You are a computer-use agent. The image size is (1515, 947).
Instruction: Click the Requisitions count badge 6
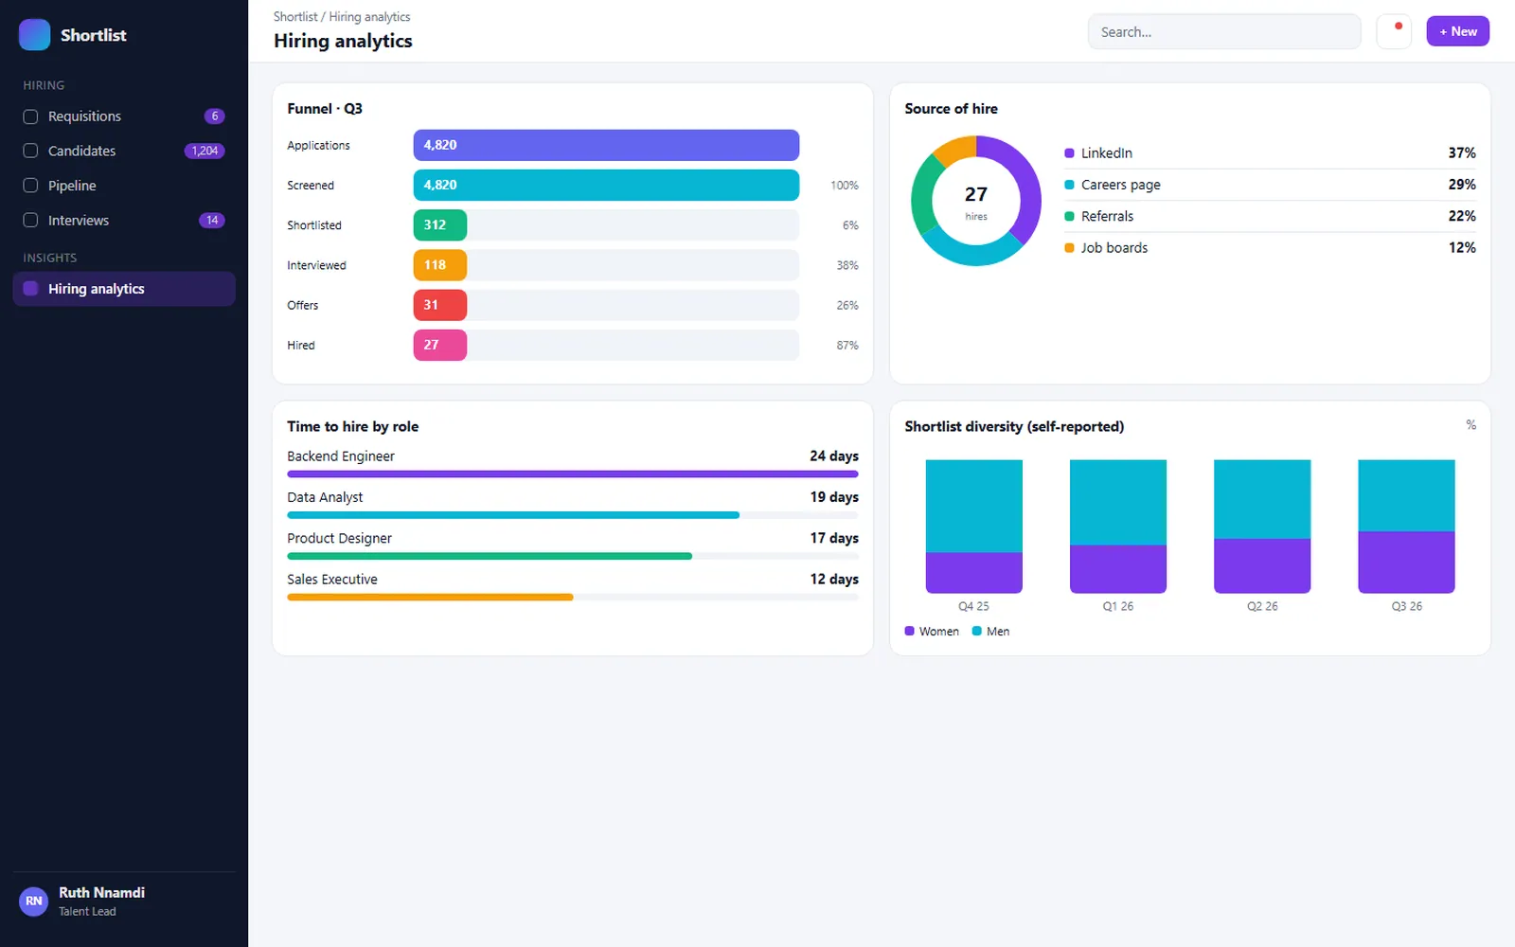pyautogui.click(x=215, y=116)
